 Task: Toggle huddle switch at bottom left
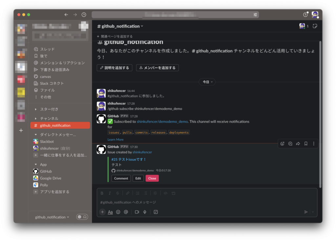(x=82, y=217)
